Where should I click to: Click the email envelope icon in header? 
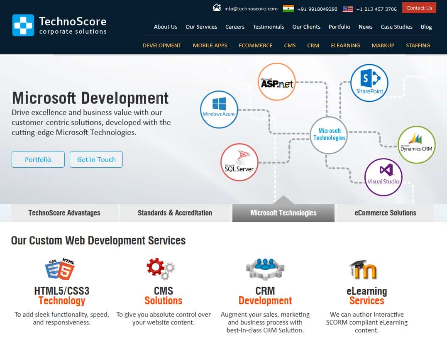pos(217,8)
